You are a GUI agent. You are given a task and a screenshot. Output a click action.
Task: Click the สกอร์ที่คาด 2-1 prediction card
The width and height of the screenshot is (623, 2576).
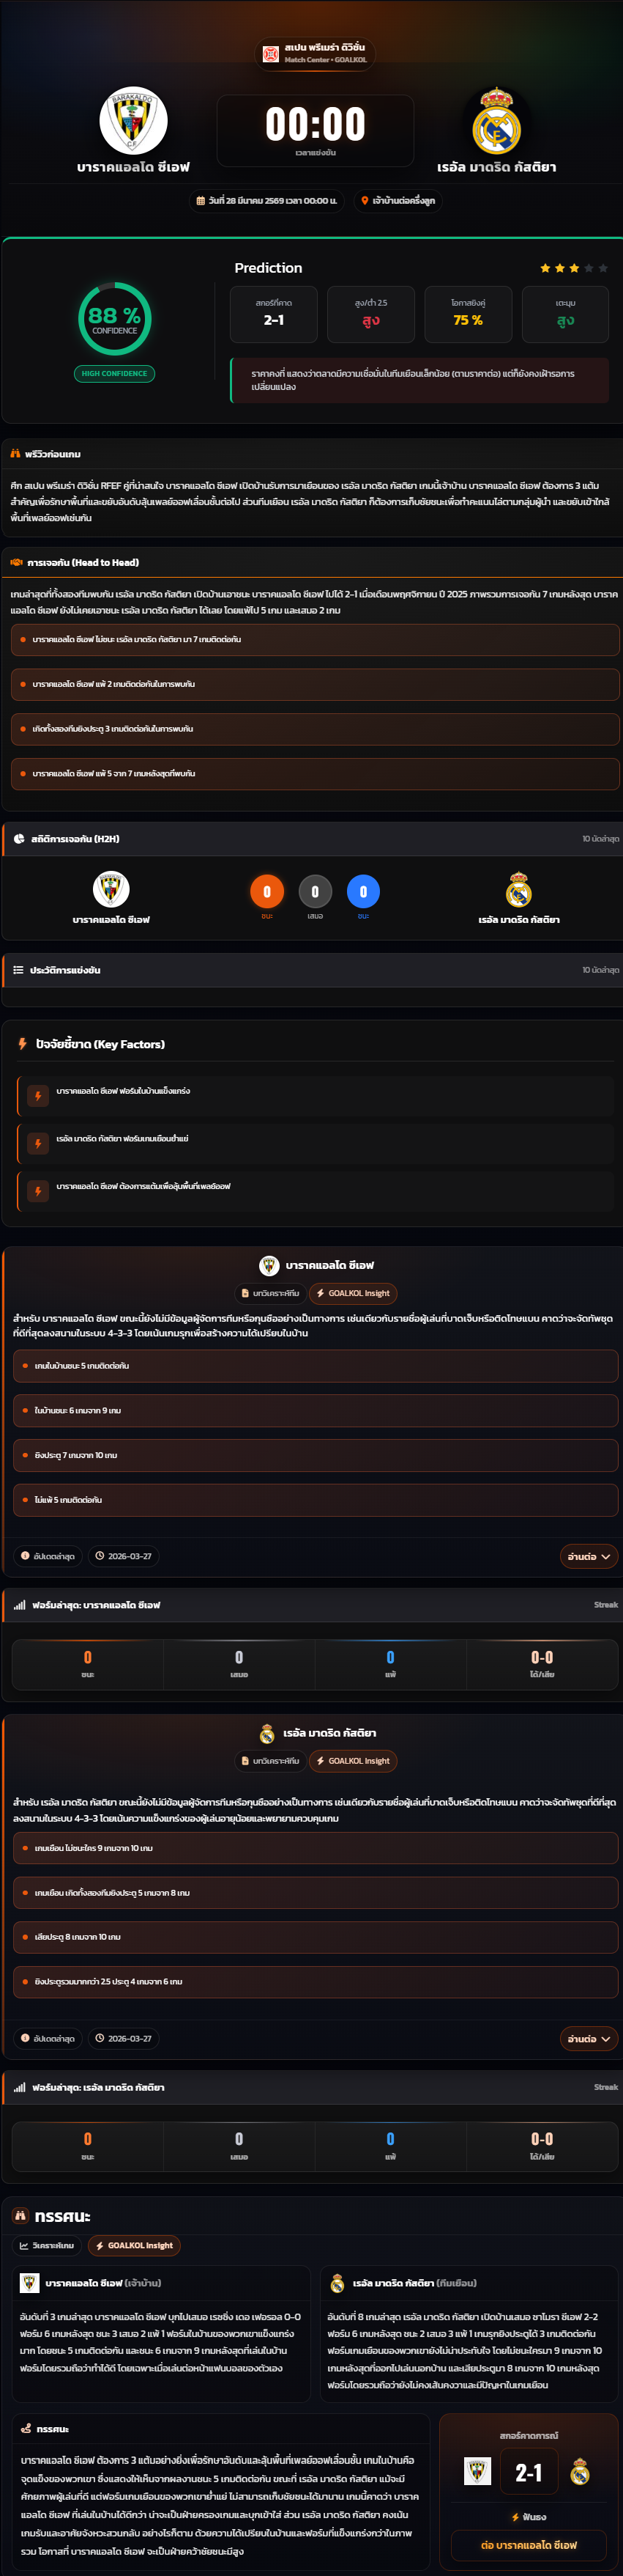click(x=274, y=314)
